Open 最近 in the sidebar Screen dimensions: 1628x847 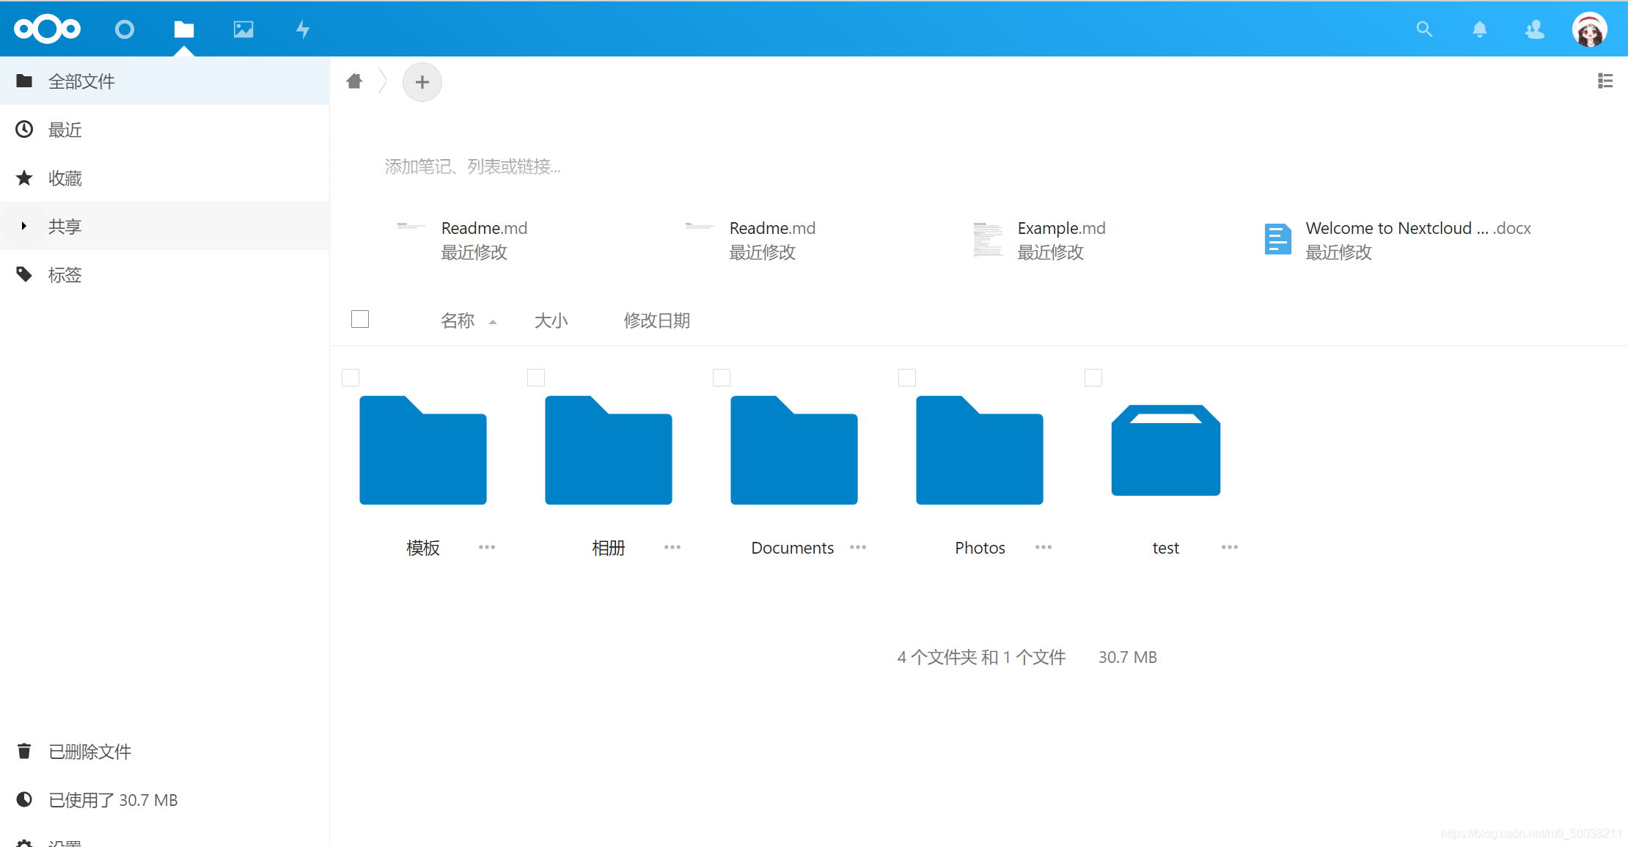(x=65, y=130)
